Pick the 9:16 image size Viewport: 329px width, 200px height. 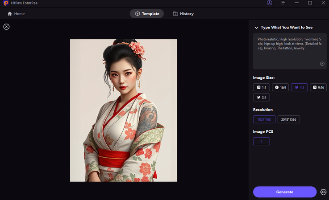pyautogui.click(x=318, y=88)
